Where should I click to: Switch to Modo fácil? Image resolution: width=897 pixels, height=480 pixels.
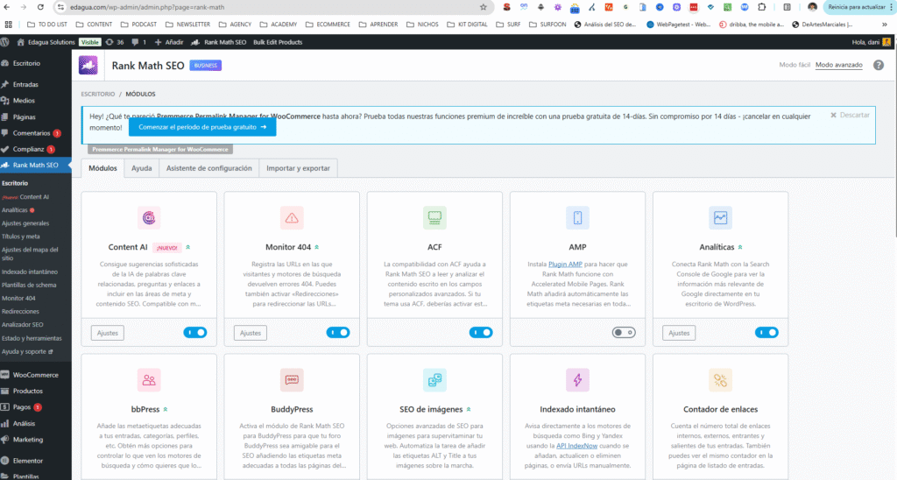coord(795,66)
